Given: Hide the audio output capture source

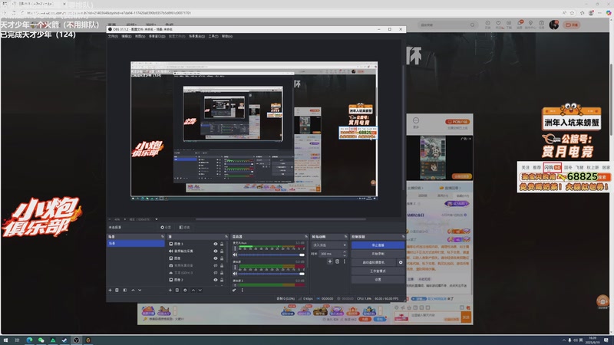Looking at the screenshot, I should point(216,251).
